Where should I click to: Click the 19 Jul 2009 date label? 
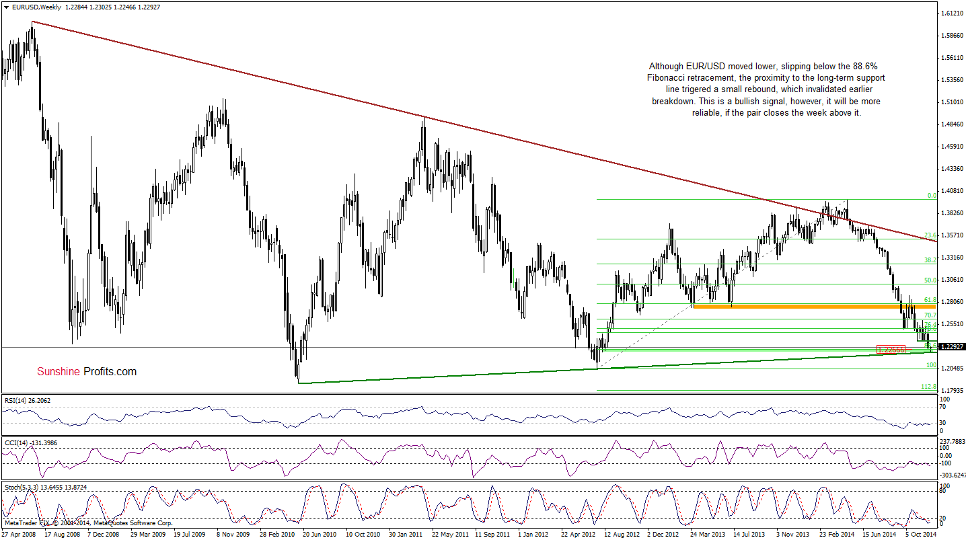(190, 534)
